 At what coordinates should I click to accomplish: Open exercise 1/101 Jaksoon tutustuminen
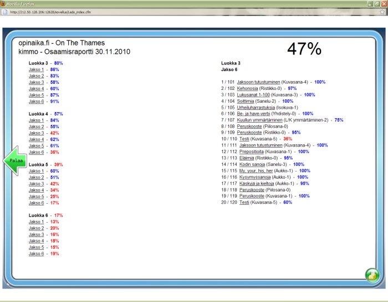[x=258, y=82]
